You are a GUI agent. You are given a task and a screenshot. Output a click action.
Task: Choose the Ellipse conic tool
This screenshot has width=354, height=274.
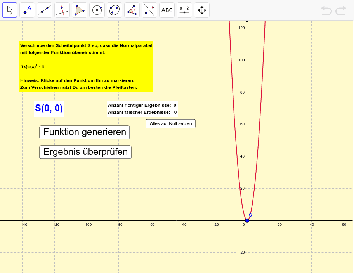(x=115, y=10)
